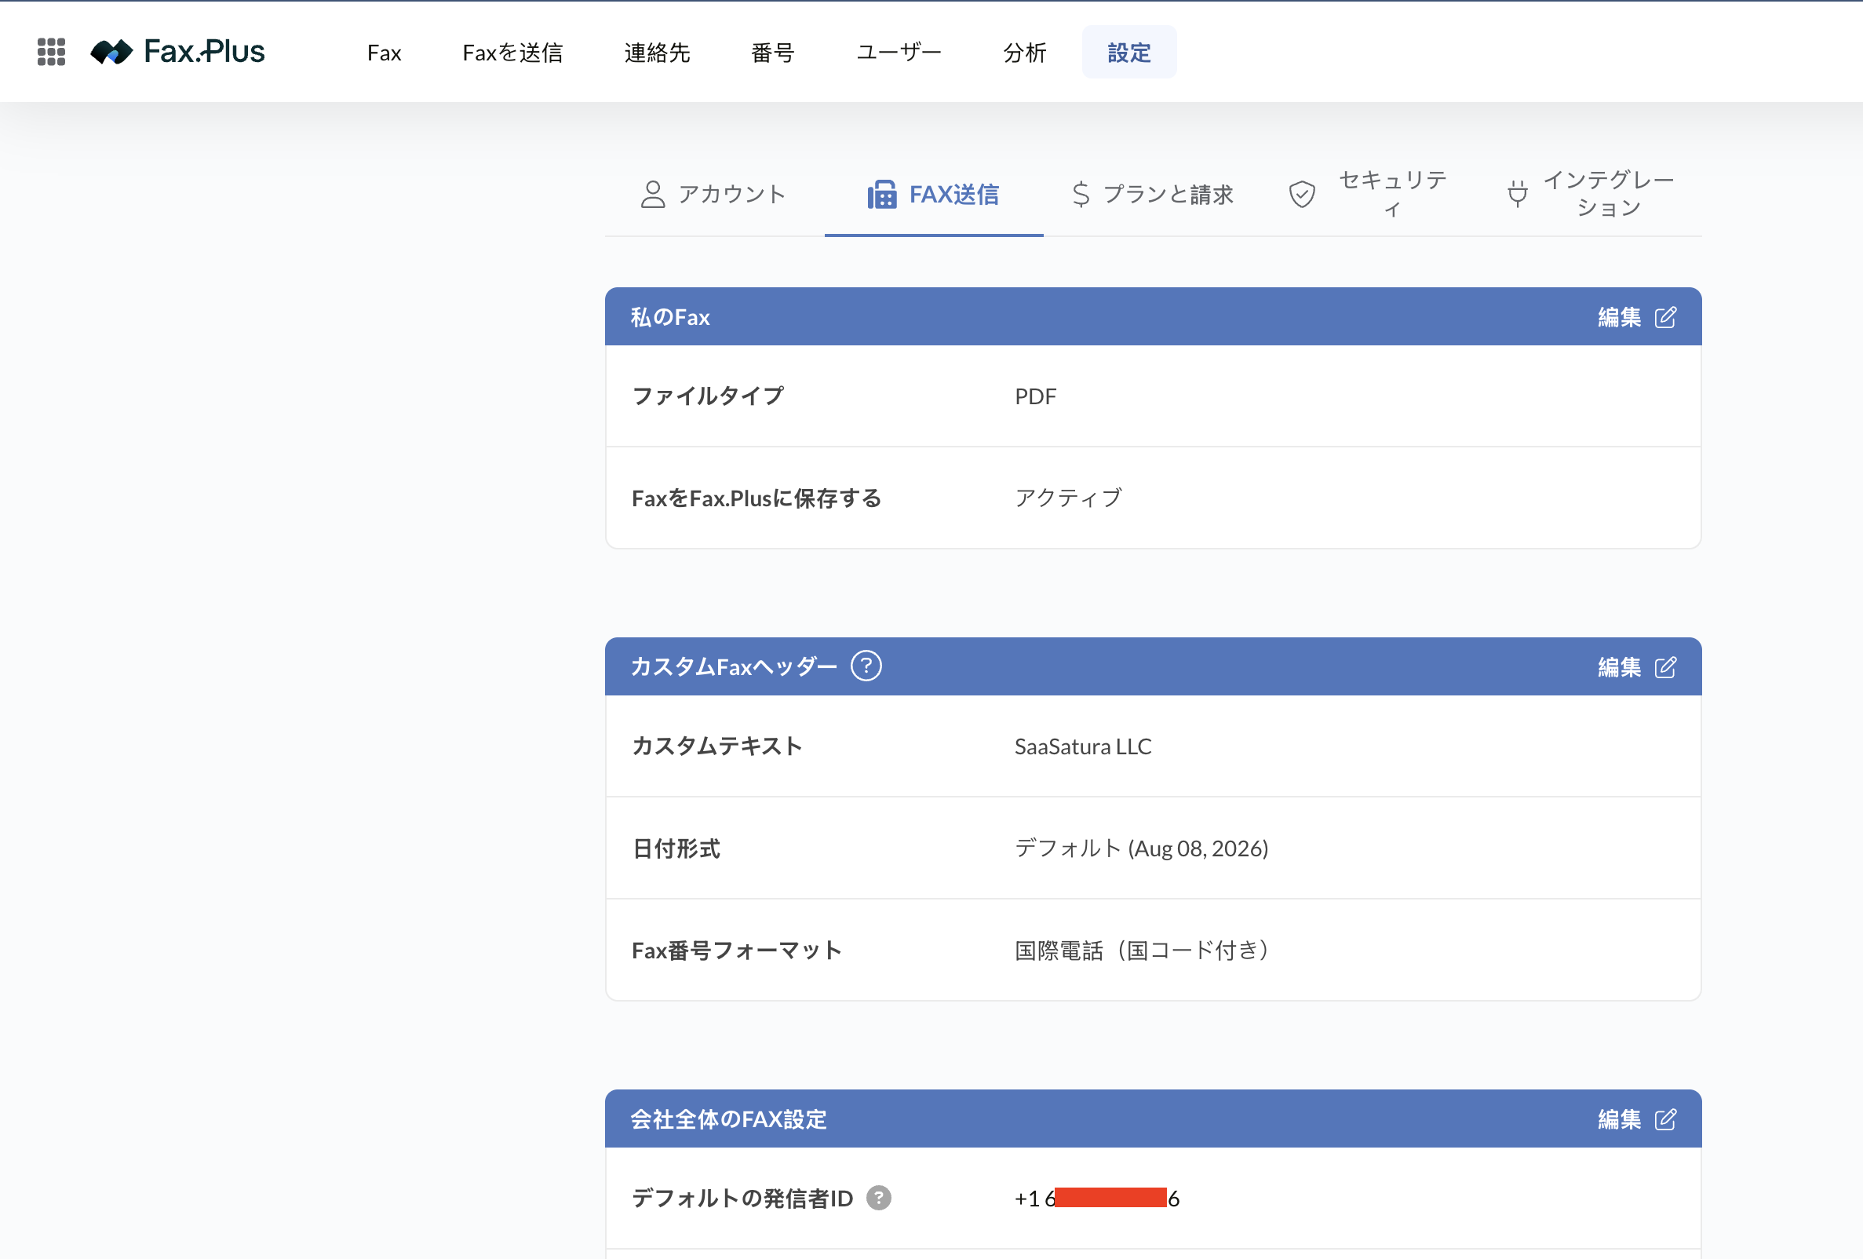Image resolution: width=1863 pixels, height=1259 pixels.
Task: Click the デフォルトの発信者ID label
Action: pos(742,1198)
